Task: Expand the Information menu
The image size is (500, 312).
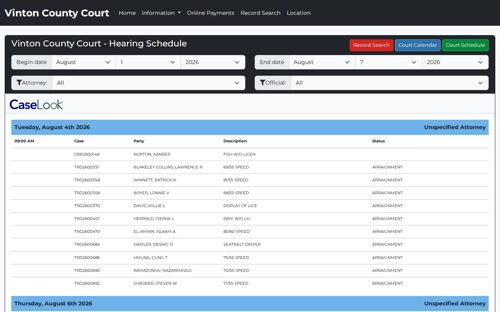Action: [x=161, y=13]
